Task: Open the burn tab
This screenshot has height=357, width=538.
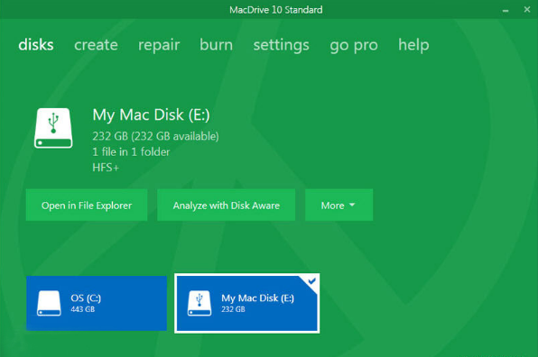Action: coord(216,45)
